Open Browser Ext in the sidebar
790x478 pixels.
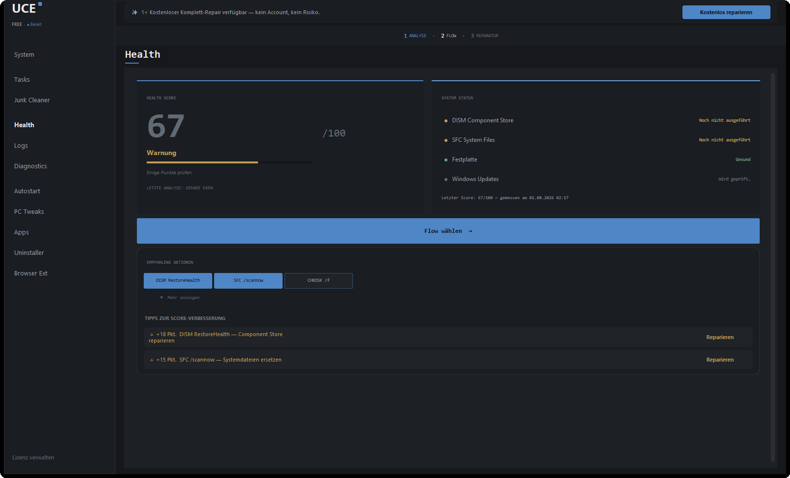(x=31, y=273)
